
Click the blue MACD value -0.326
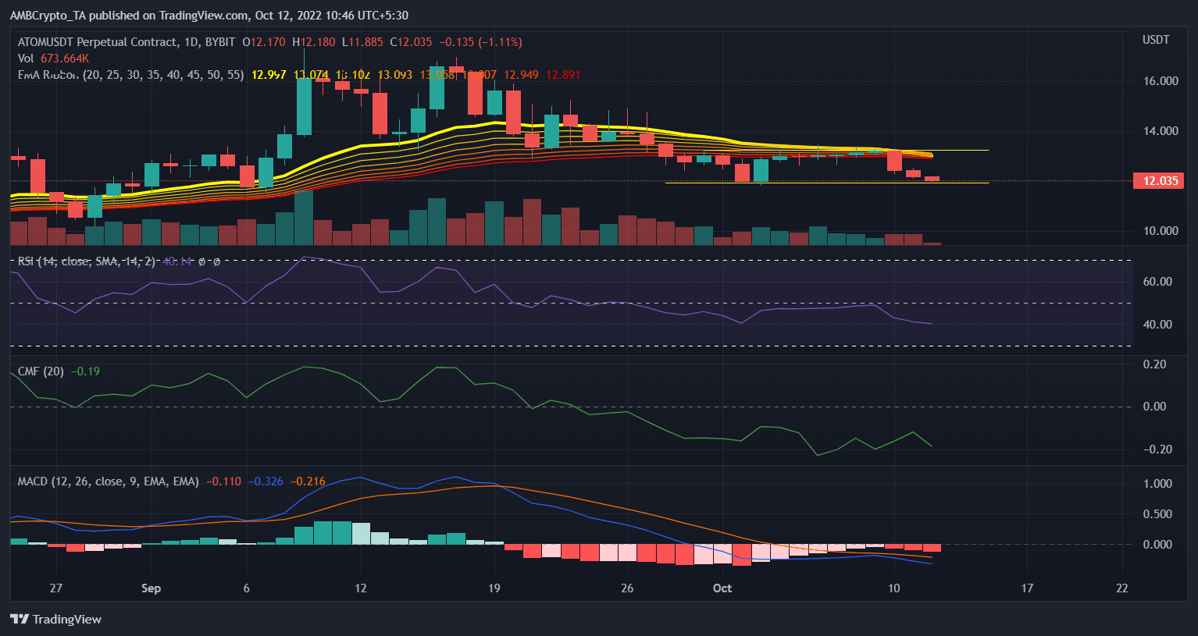coord(266,481)
